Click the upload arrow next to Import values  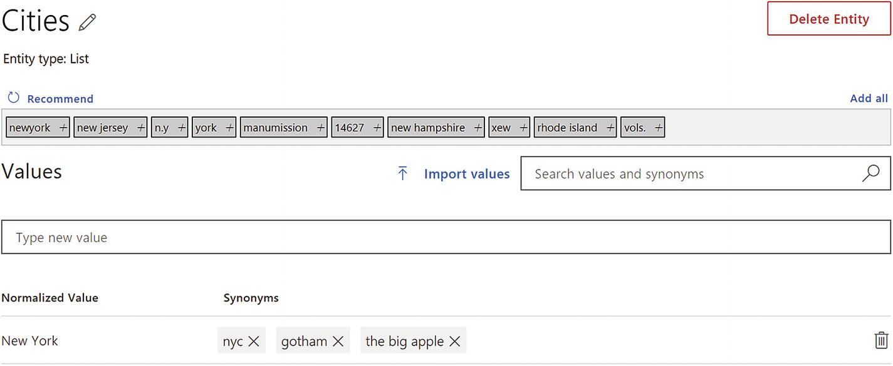tap(404, 174)
